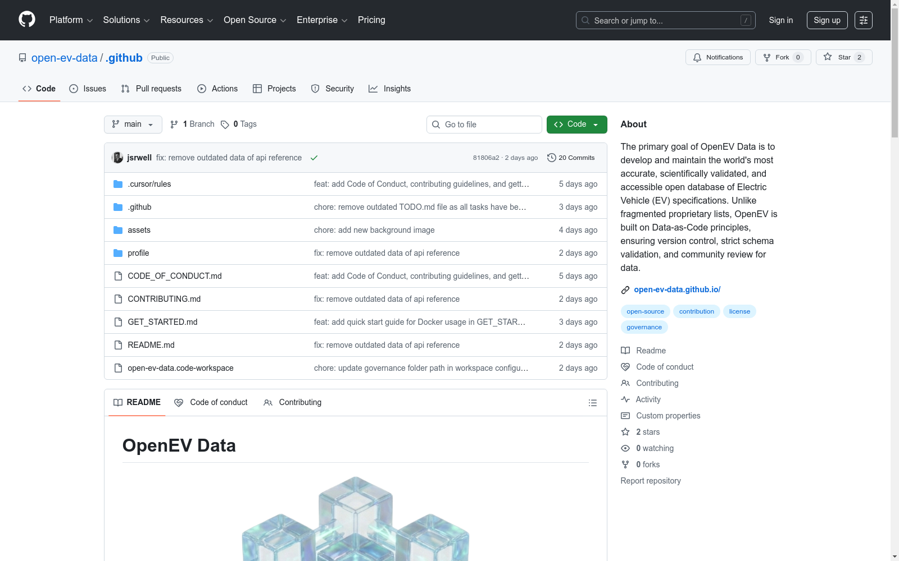
Task: Select the Code of conduct README tab
Action: click(211, 402)
